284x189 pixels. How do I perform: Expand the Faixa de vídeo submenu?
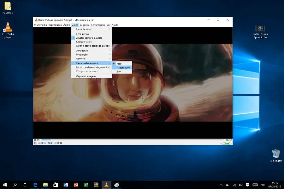(92, 29)
